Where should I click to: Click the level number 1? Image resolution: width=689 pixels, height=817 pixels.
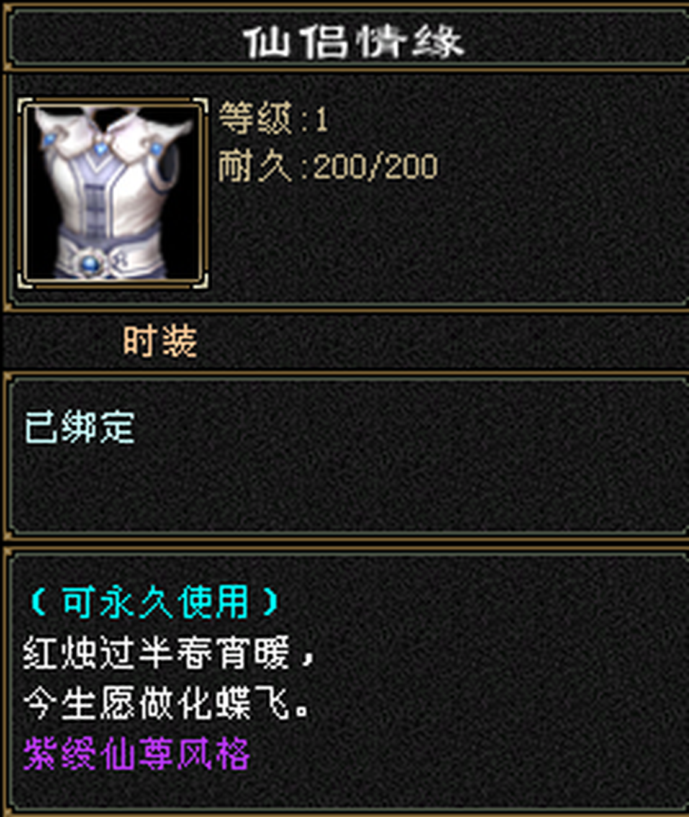322,119
